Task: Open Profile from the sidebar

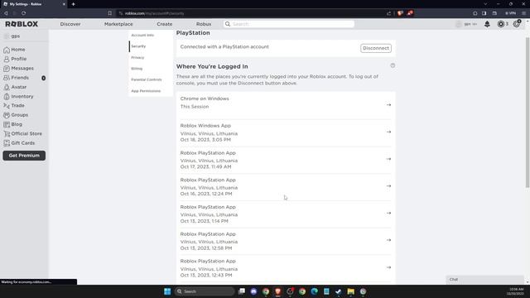Action: [x=15, y=59]
